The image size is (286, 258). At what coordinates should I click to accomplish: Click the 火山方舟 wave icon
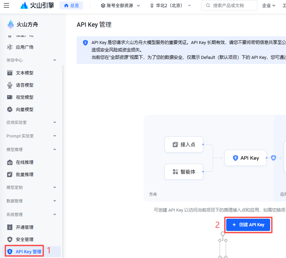(10, 24)
